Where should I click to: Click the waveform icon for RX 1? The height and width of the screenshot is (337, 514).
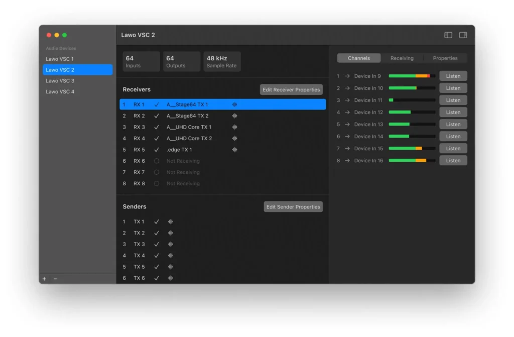(234, 104)
